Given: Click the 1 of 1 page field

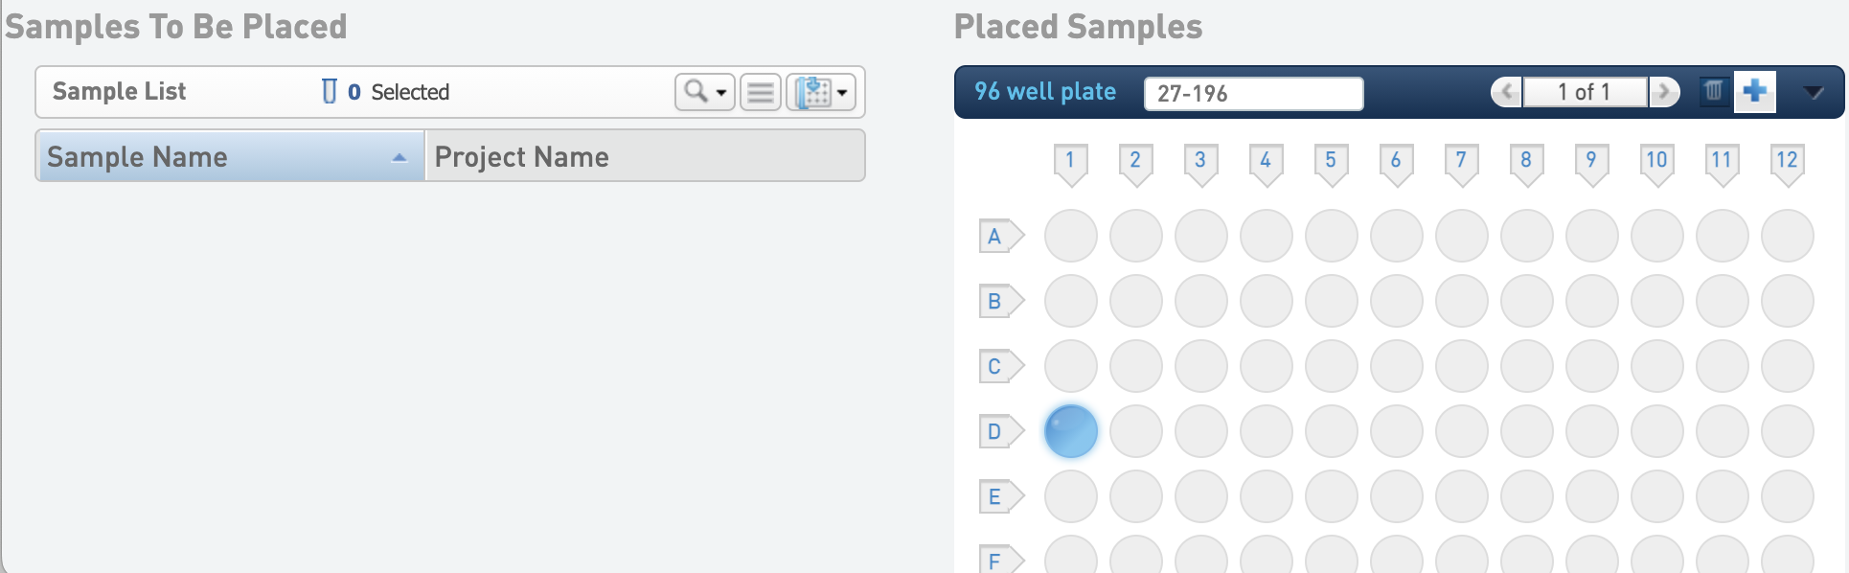Looking at the screenshot, I should [1585, 92].
